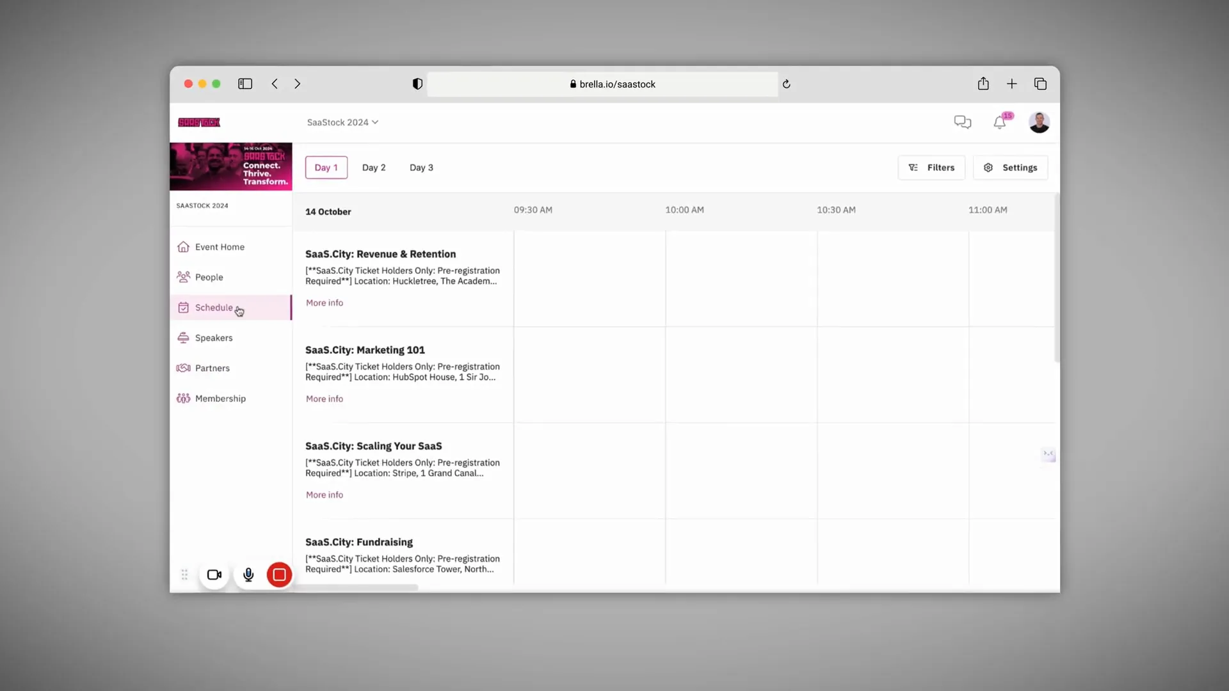Screen dimensions: 1229x691
Task: Open the chat messages icon
Action: (963, 122)
